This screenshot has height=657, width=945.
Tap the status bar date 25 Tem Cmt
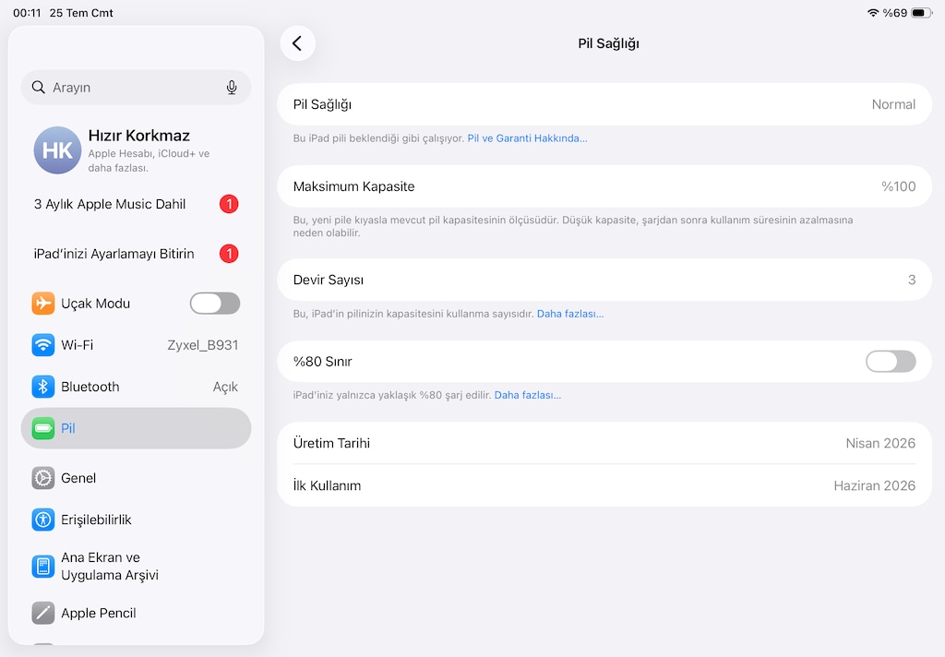click(x=81, y=13)
